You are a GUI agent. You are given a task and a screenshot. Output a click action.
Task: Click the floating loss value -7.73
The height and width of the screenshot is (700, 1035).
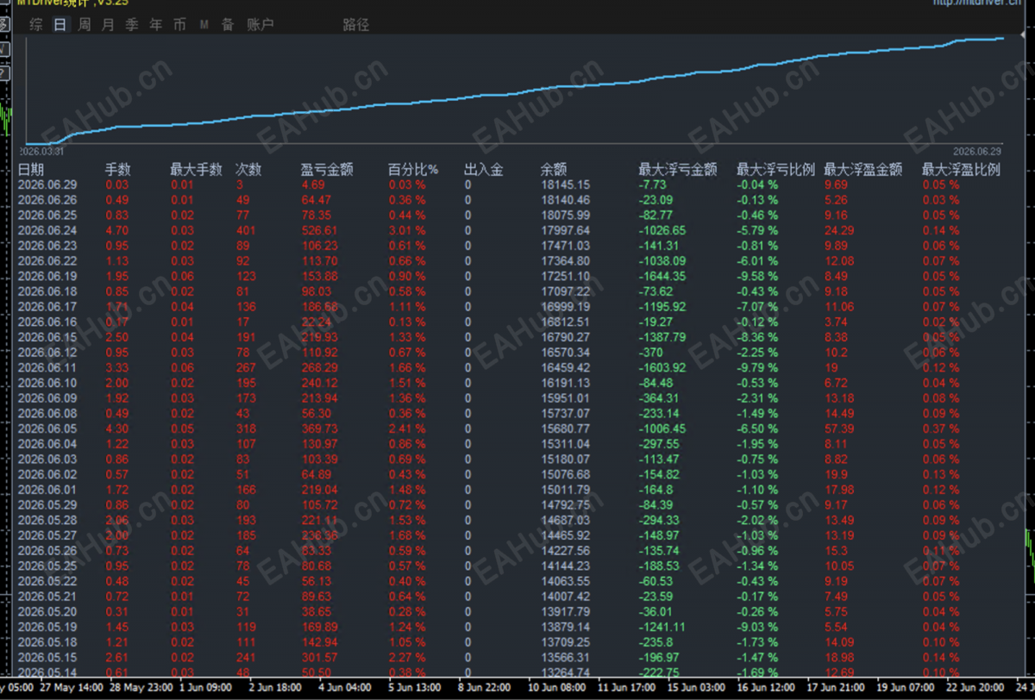click(653, 184)
